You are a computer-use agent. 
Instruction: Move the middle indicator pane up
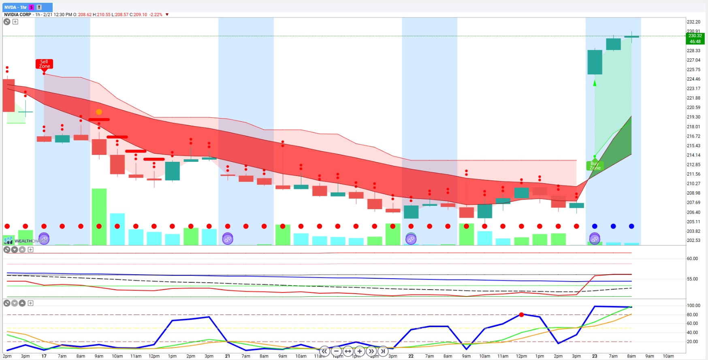click(22, 250)
